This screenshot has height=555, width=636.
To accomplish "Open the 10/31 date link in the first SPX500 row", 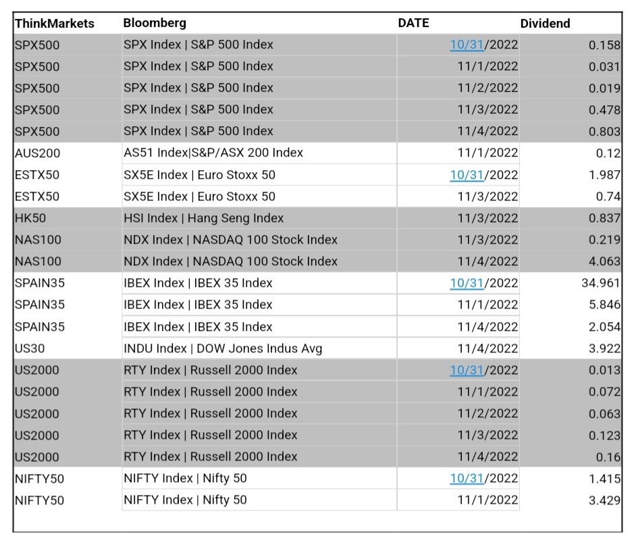I will 467,45.
